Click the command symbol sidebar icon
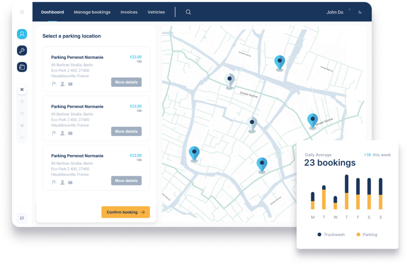The height and width of the screenshot is (264, 407). point(22,89)
